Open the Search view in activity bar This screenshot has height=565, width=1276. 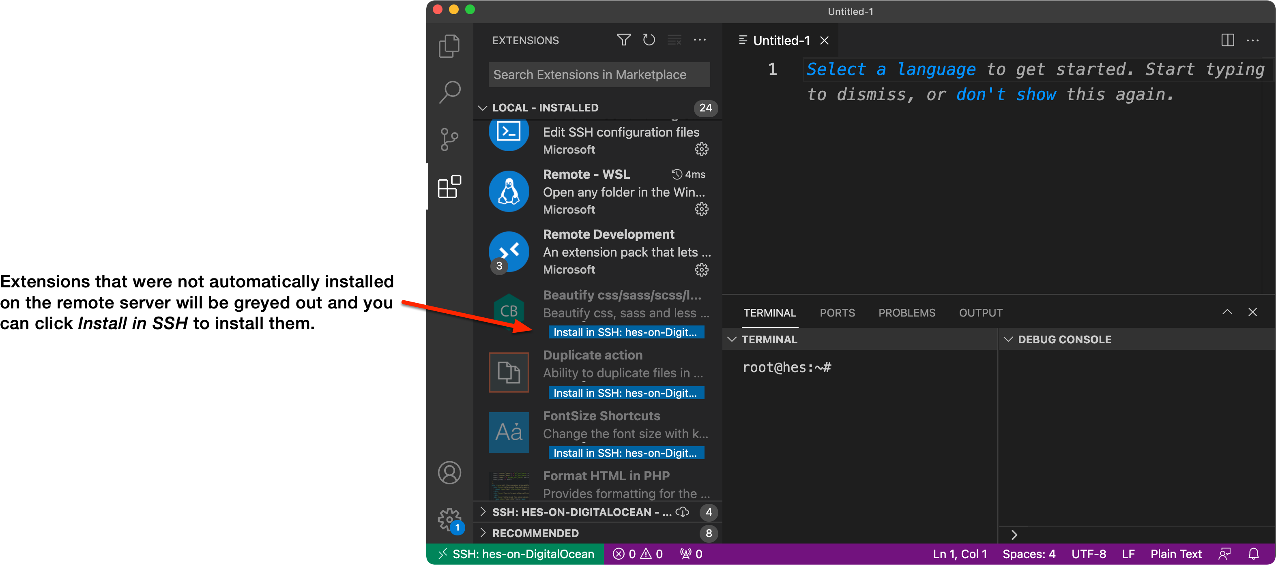pos(449,92)
